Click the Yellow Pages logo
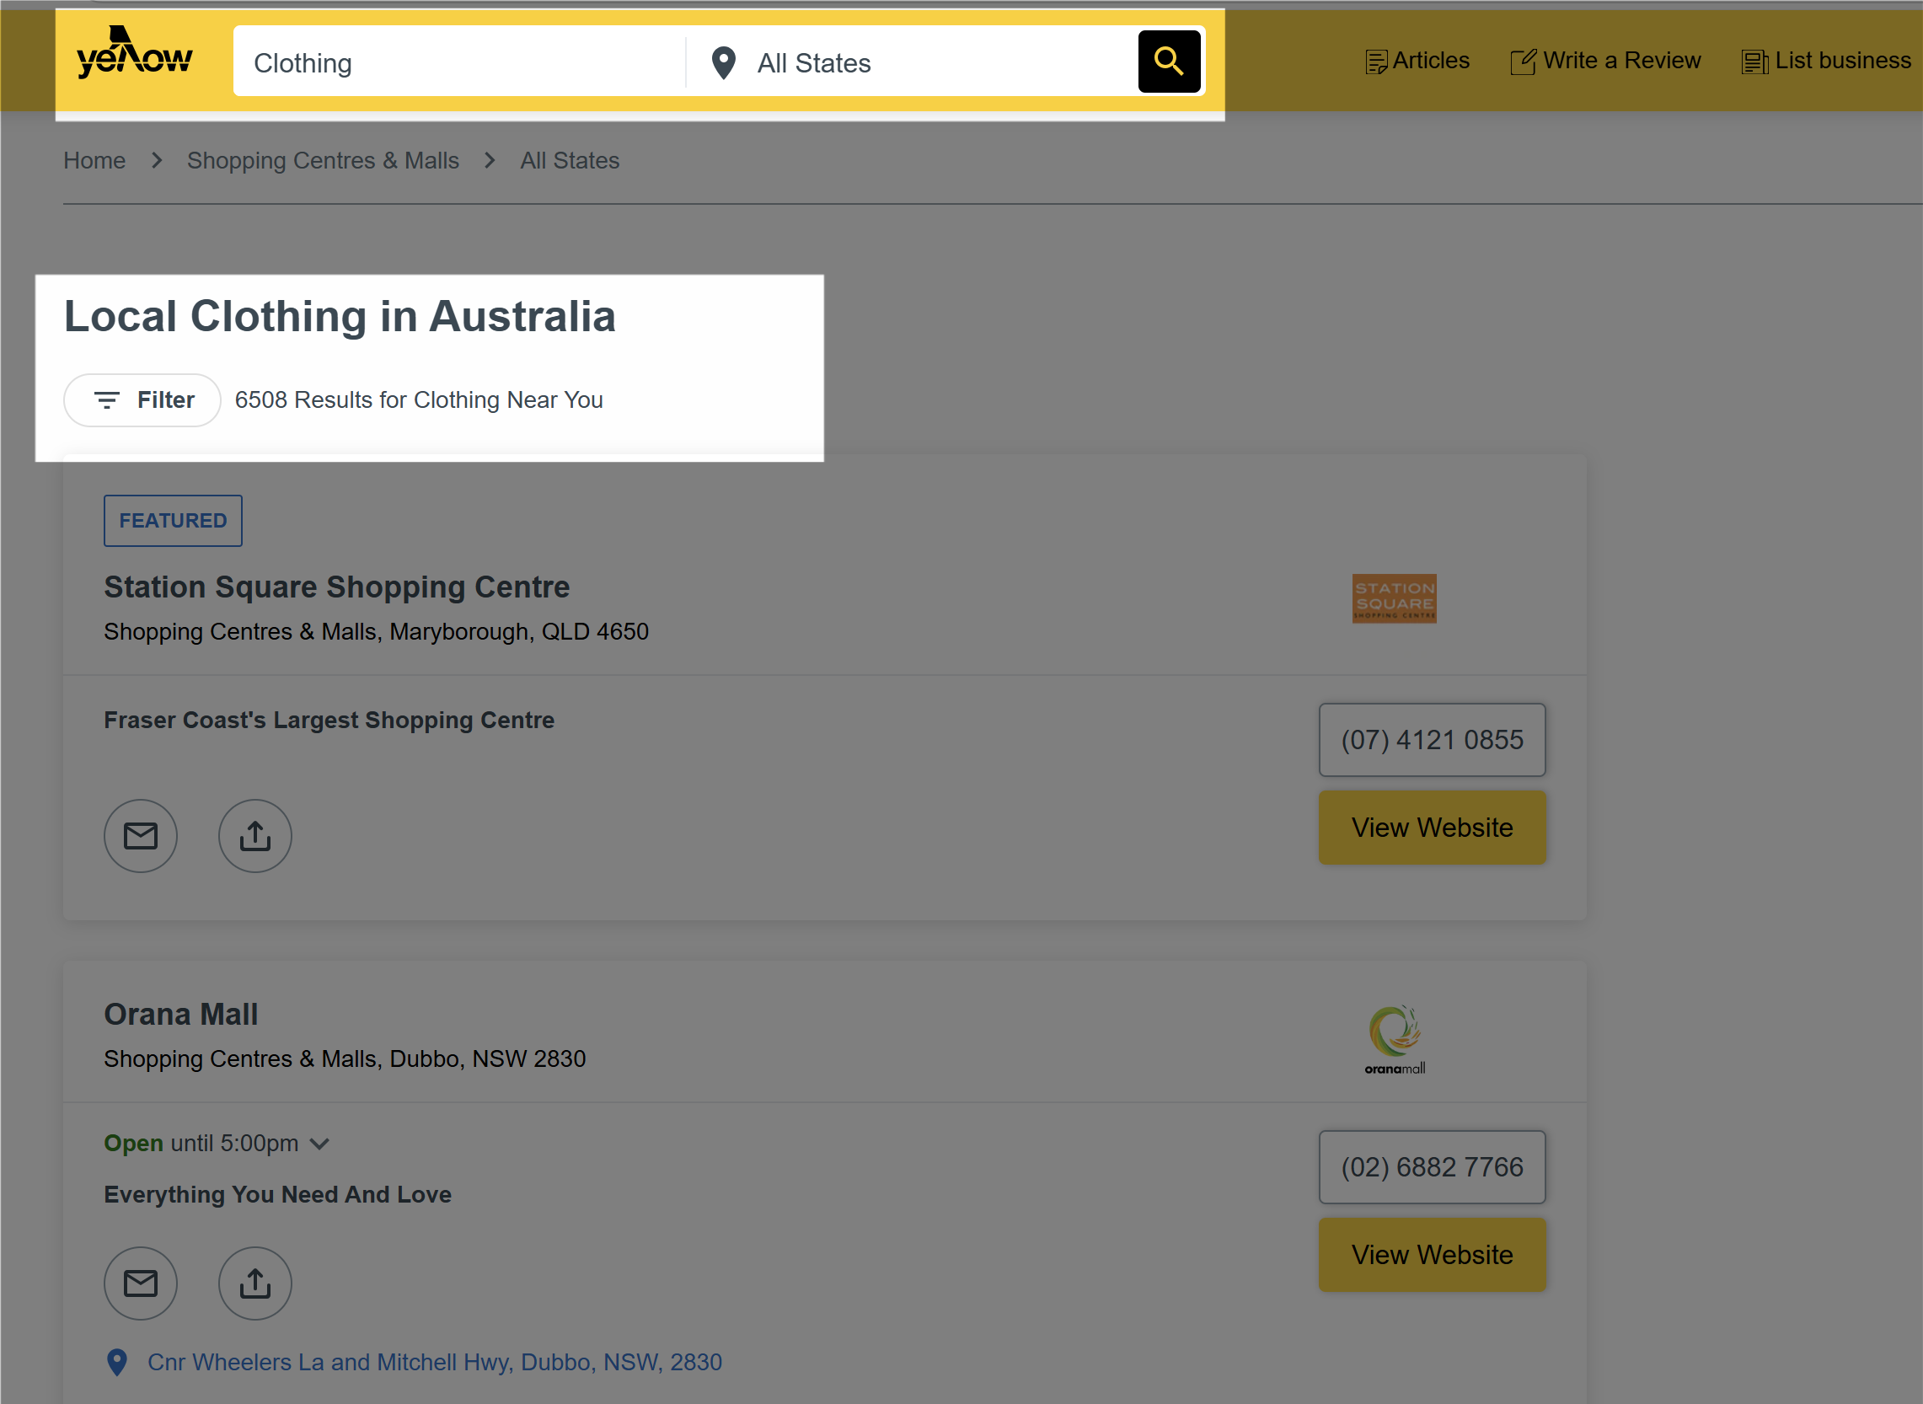 click(134, 53)
